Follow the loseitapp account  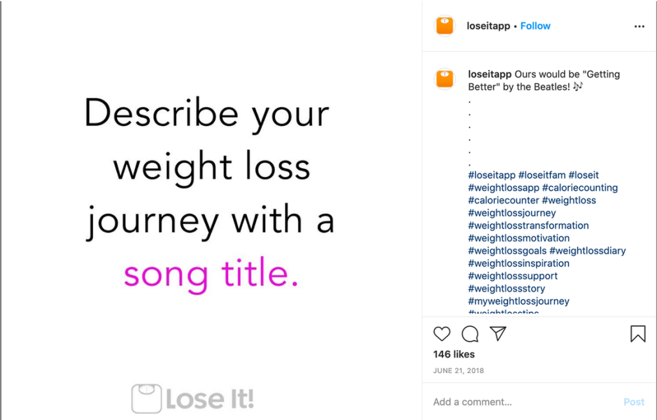(535, 26)
